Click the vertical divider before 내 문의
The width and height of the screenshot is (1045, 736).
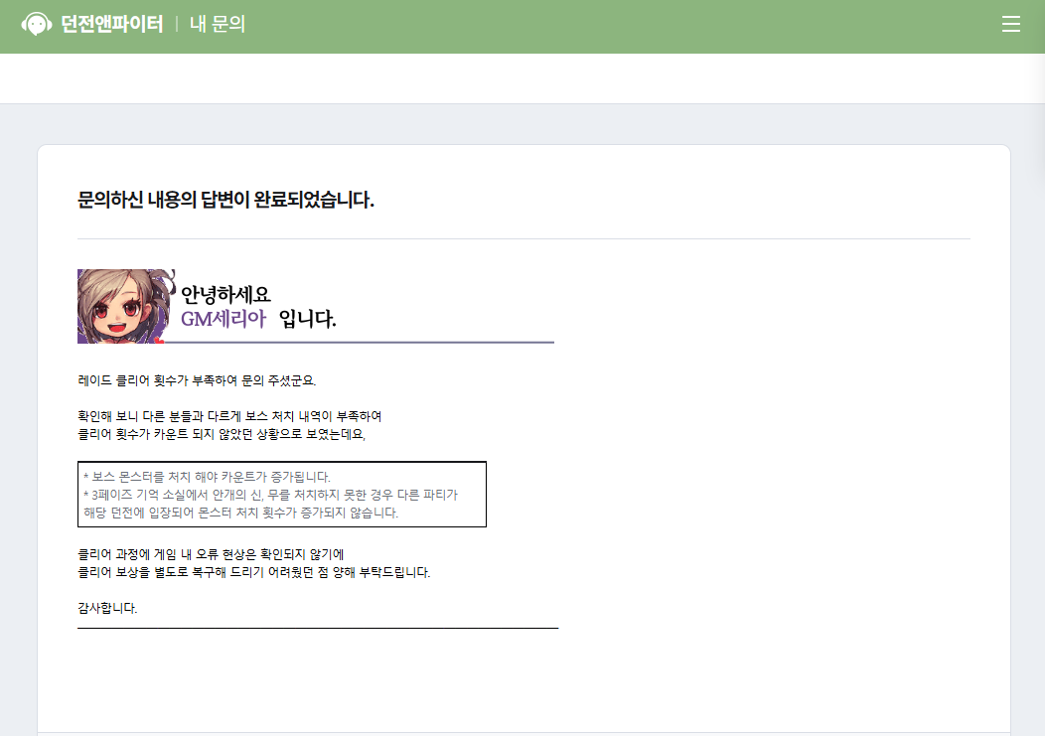[177, 24]
